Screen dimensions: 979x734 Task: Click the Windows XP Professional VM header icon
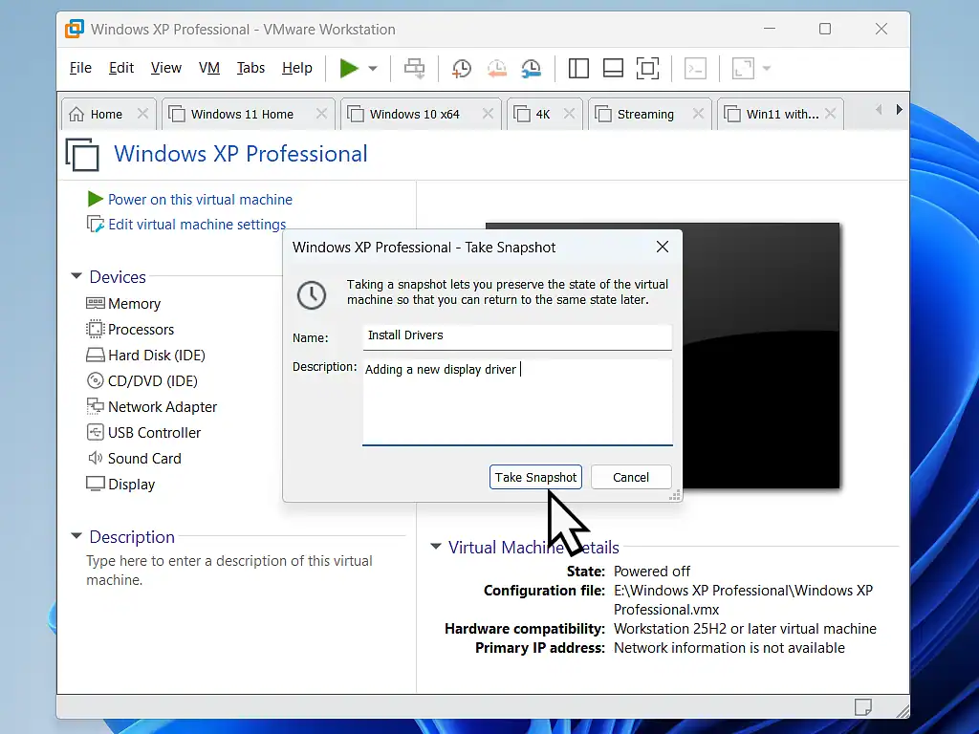[x=82, y=154]
